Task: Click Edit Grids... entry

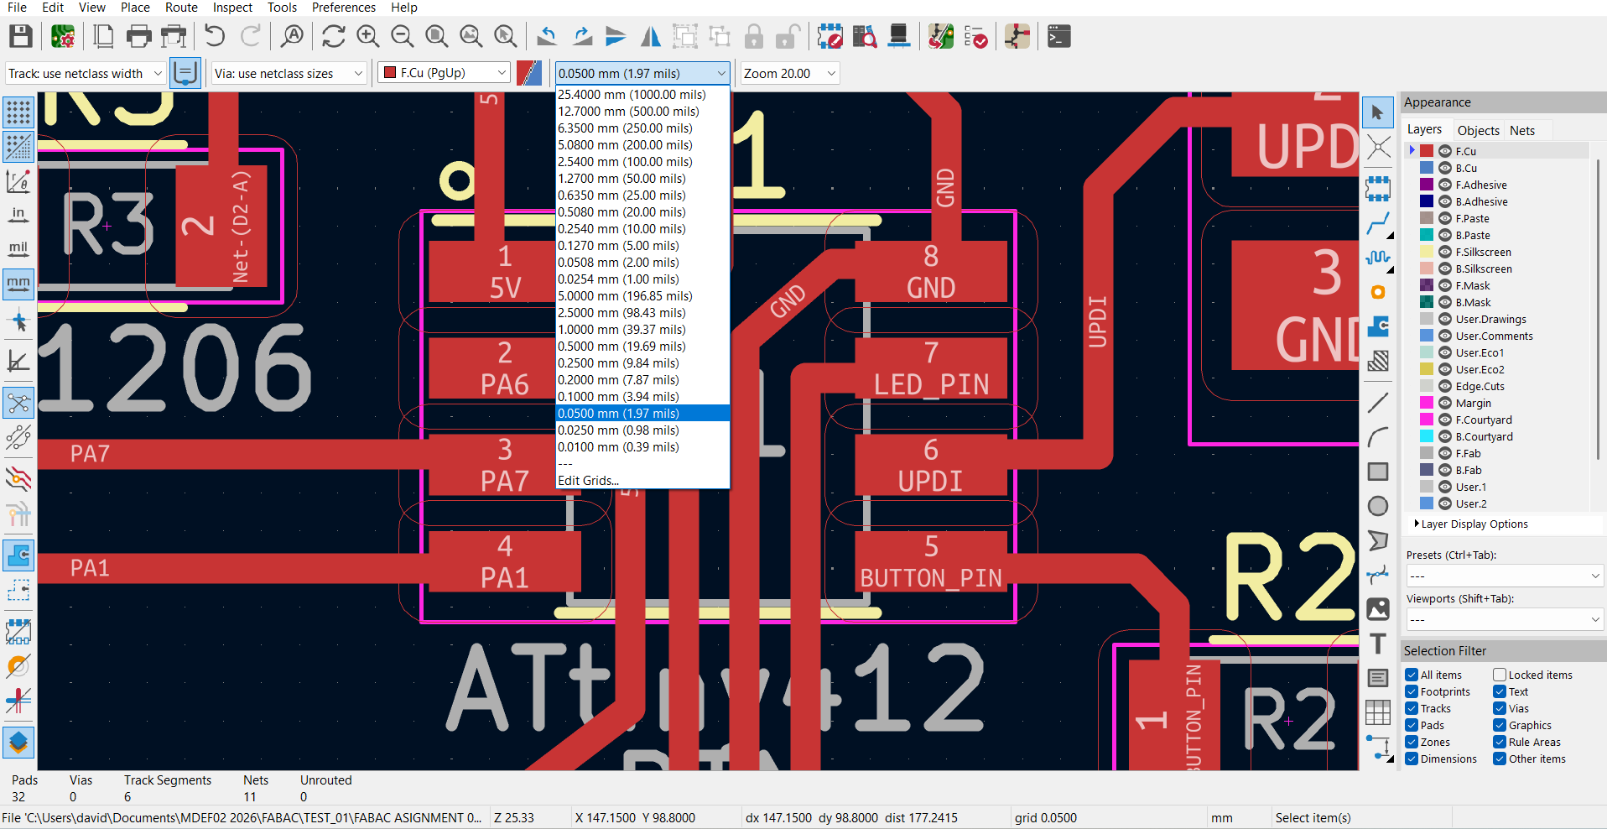Action: click(642, 480)
